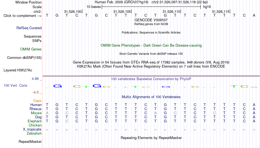Screen dimensions: 260x148
Task: Open the Layered H3K27Ac track label
Action: (x=18, y=70)
